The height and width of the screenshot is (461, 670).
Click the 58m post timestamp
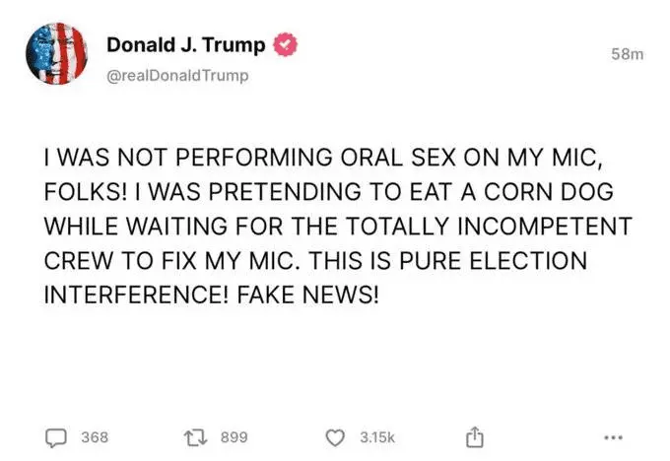coord(626,54)
